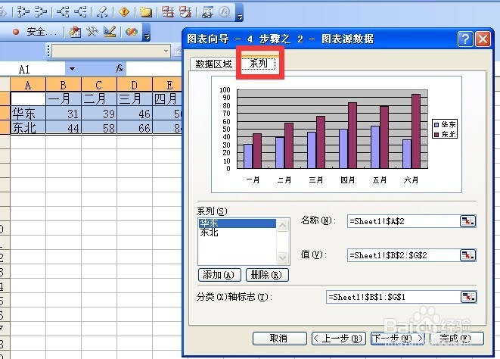
Task: Click cell with value 31
Action: [x=64, y=113]
